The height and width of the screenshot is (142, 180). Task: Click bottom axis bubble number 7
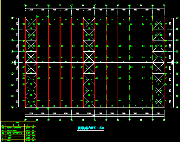coord(95,120)
